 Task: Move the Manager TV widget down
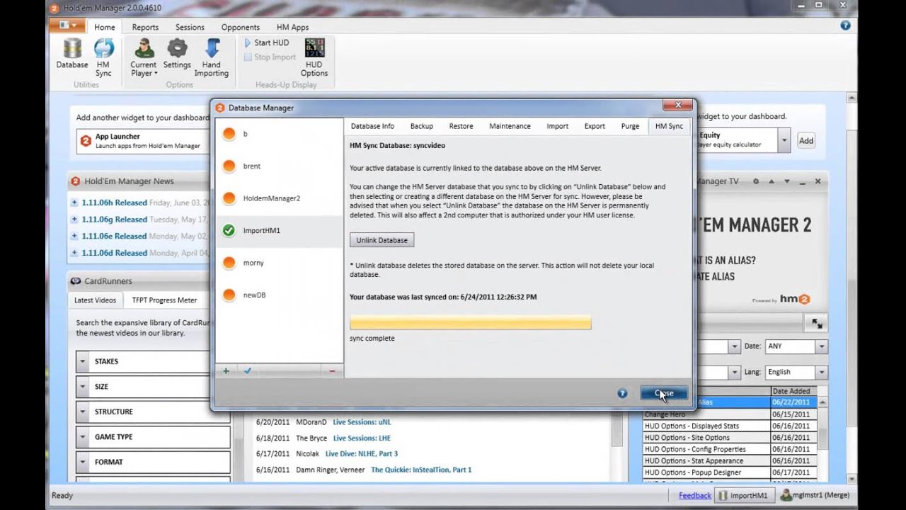pyautogui.click(x=786, y=181)
